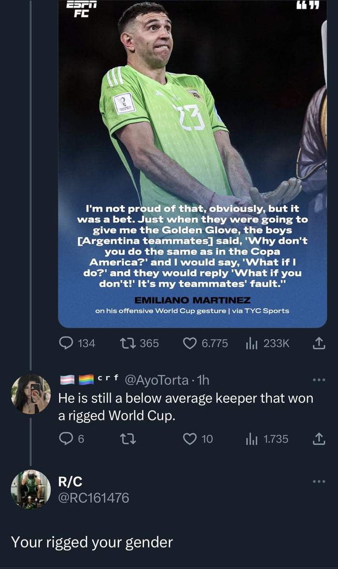
Task: Open the 'Your rigged your gender' tweet text
Action: pyautogui.click(x=92, y=542)
